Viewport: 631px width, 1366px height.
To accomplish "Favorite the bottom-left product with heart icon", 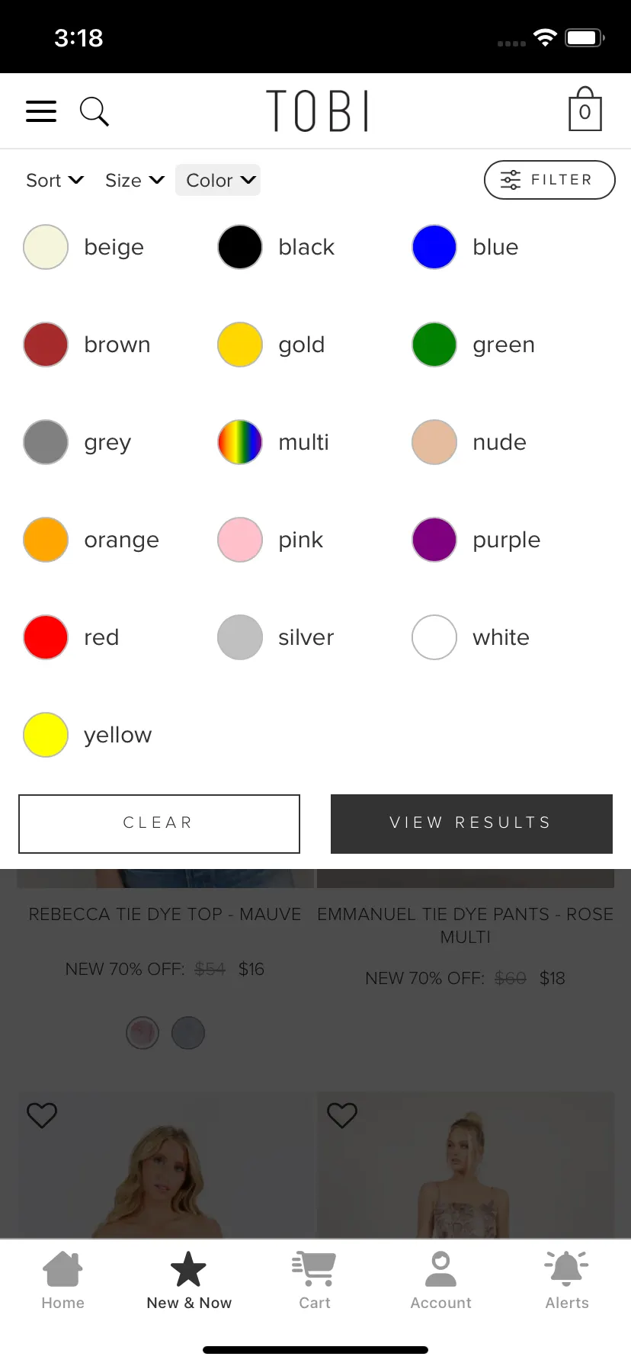I will [42, 1115].
